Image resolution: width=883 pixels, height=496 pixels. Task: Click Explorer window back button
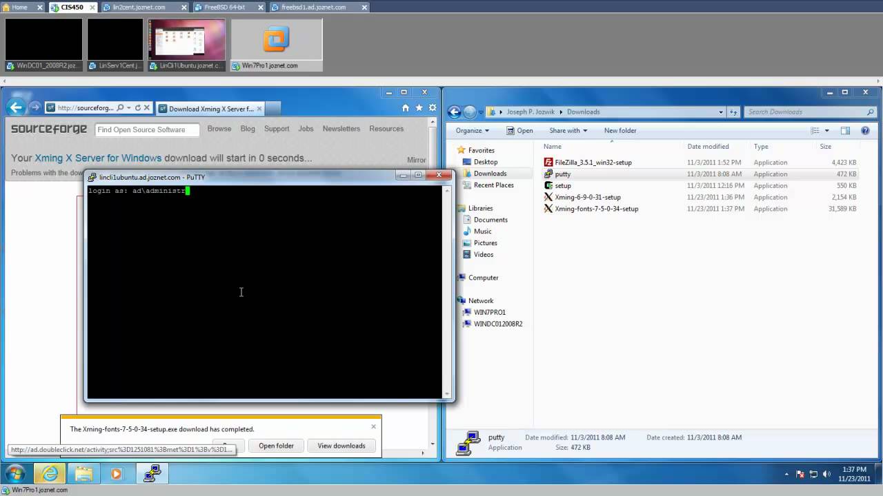tap(454, 112)
